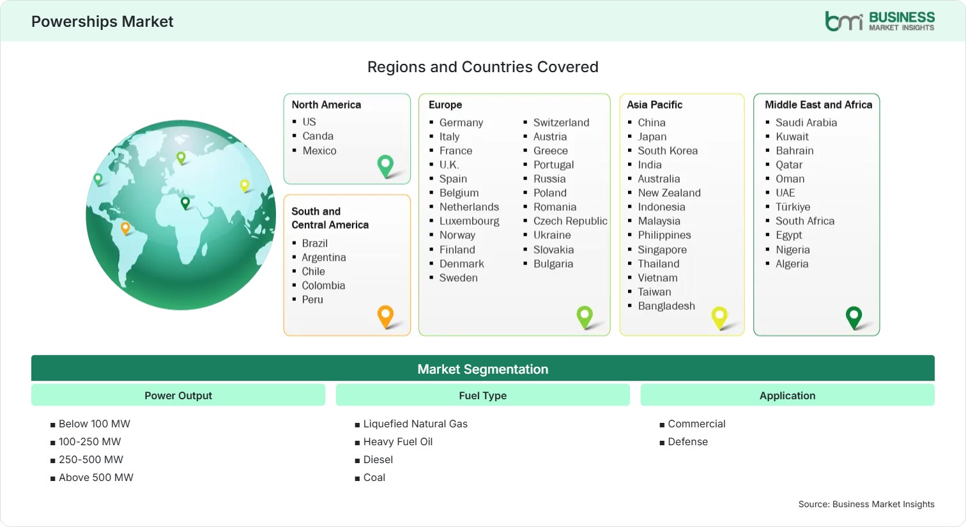Click the green pin in North America card
The height and width of the screenshot is (527, 966).
385,166
